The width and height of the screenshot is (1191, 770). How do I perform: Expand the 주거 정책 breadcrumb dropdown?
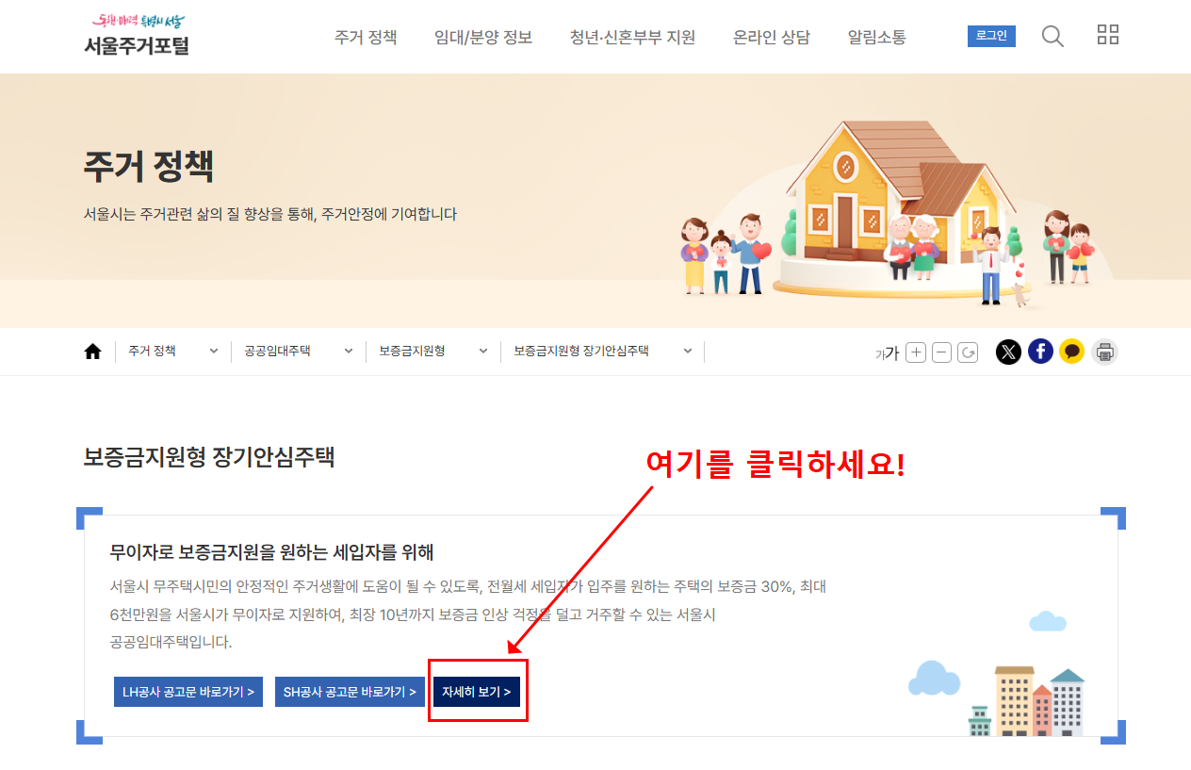click(212, 351)
